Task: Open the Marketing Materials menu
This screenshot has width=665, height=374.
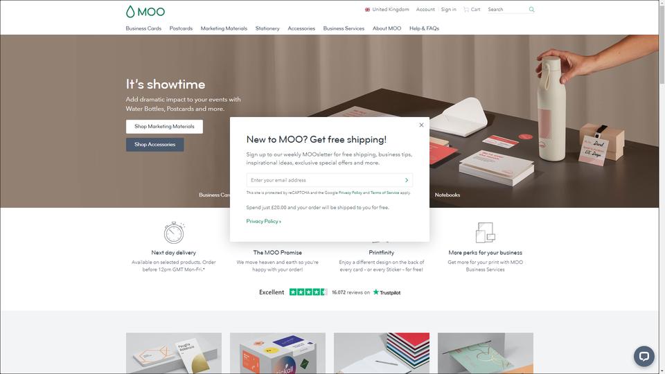Action: (224, 28)
